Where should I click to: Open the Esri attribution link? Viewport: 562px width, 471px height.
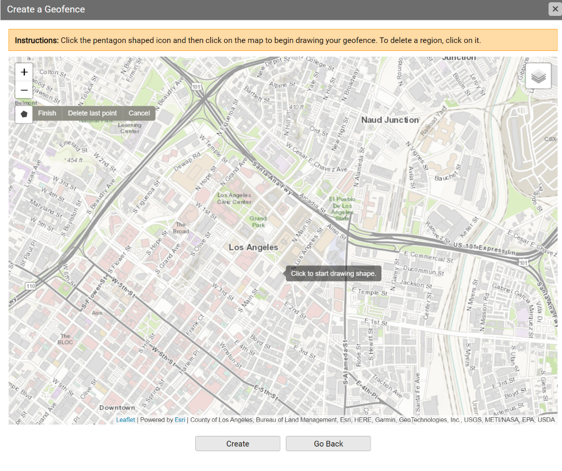180,419
